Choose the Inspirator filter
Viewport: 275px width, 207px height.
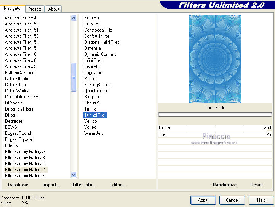tap(93, 66)
